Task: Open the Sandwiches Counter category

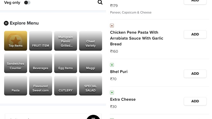Action: (x=15, y=63)
